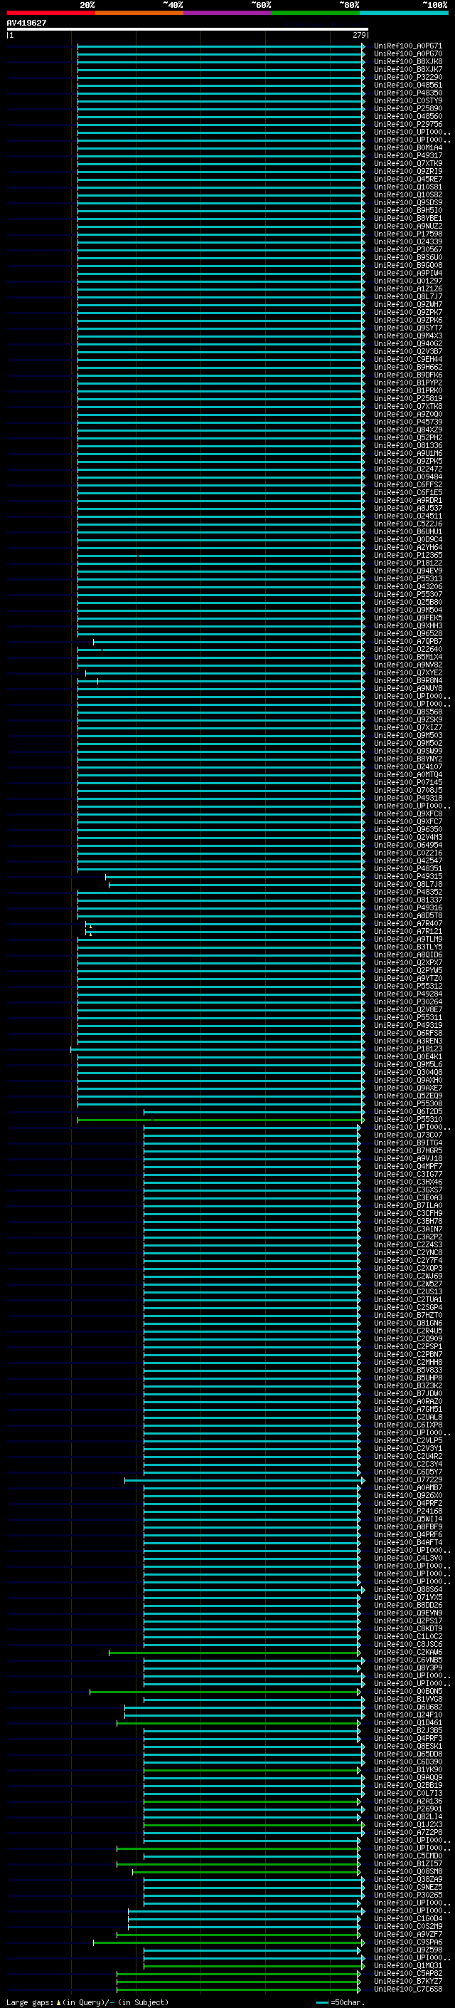Click hit label UniRef100_B0M1A4
The height and width of the screenshot is (2008, 455).
[x=407, y=148]
